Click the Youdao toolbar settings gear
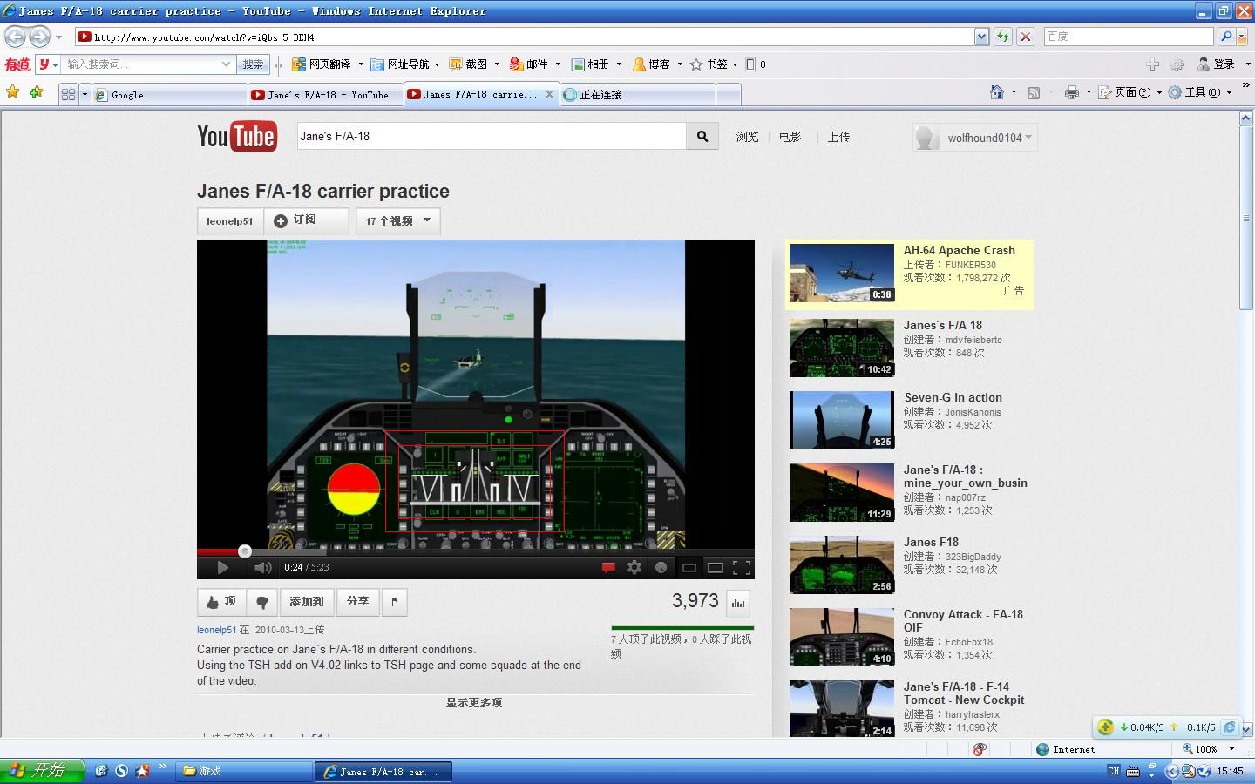Image resolution: width=1255 pixels, height=784 pixels. 1177,64
